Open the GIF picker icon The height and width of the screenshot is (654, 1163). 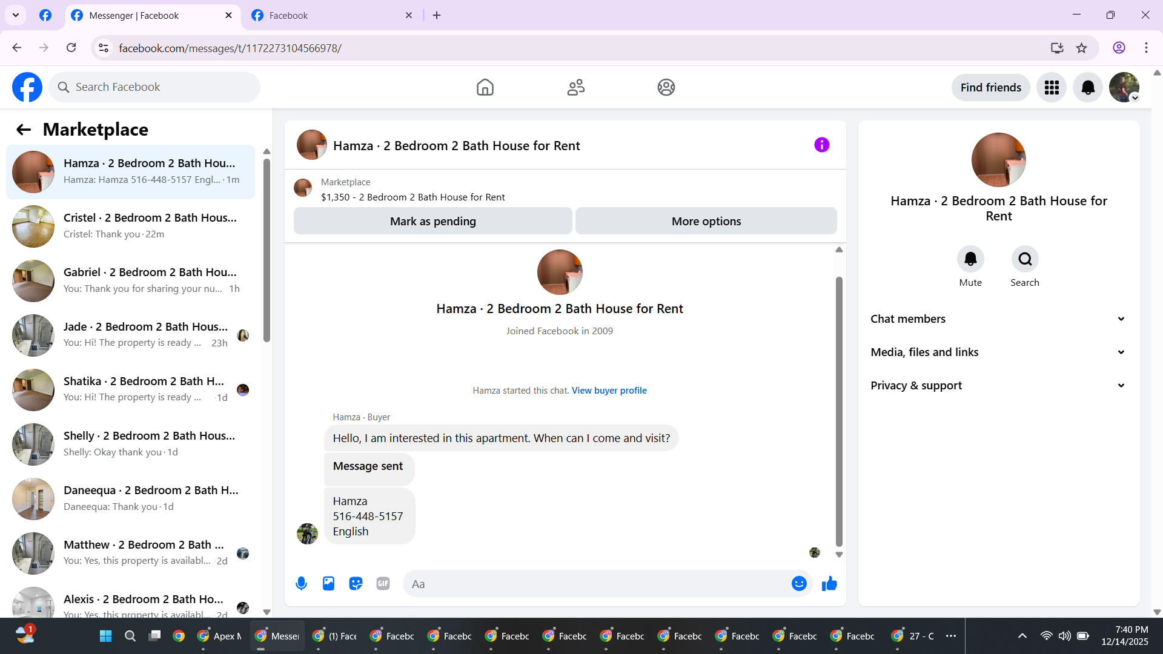click(383, 584)
